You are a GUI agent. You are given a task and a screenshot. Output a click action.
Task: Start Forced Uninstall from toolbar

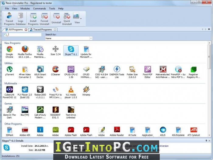click(44, 19)
